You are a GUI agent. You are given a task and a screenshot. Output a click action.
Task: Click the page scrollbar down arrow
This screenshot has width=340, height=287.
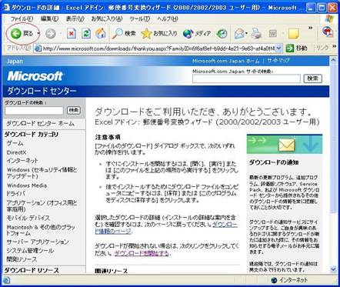pos(333,269)
